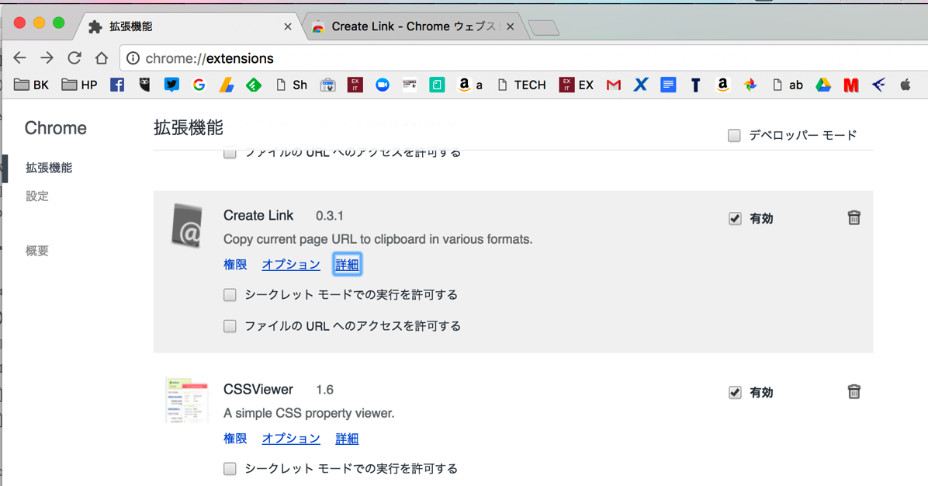Open the Chrome Web Store bookmark icon

tap(328, 85)
